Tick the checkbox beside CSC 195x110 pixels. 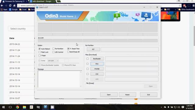87,74
